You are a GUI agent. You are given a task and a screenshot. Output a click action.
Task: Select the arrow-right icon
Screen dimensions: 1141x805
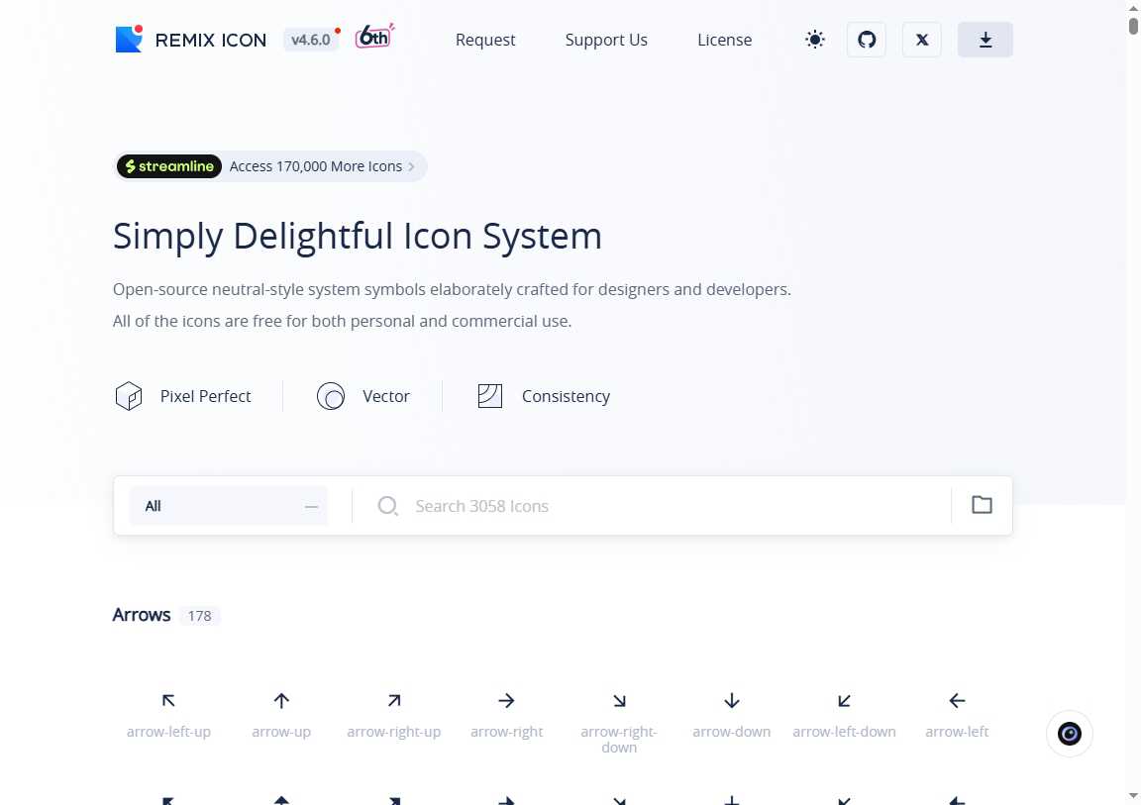click(506, 715)
